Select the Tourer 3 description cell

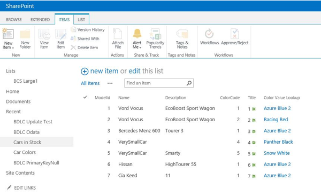[174, 131]
